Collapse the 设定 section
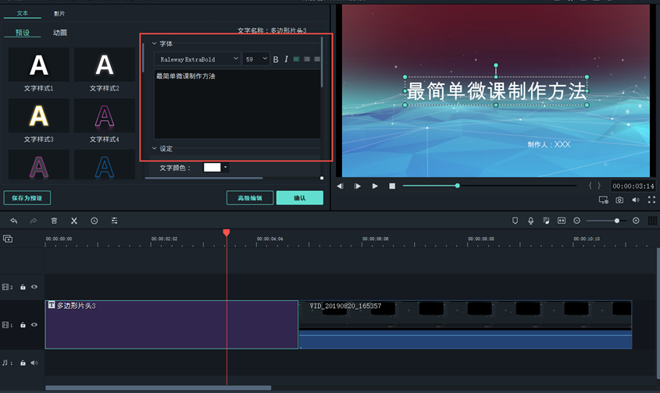660x393 pixels. pos(154,148)
